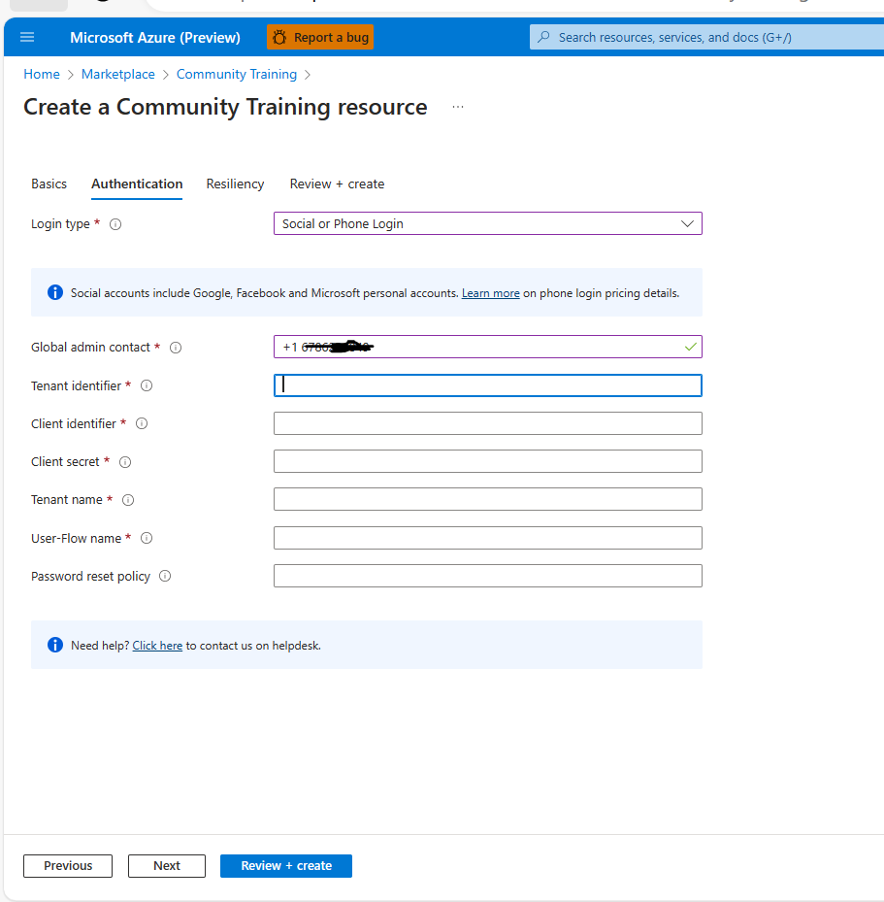The height and width of the screenshot is (902, 884).
Task: Navigate to Home breadcrumb
Action: [x=42, y=74]
